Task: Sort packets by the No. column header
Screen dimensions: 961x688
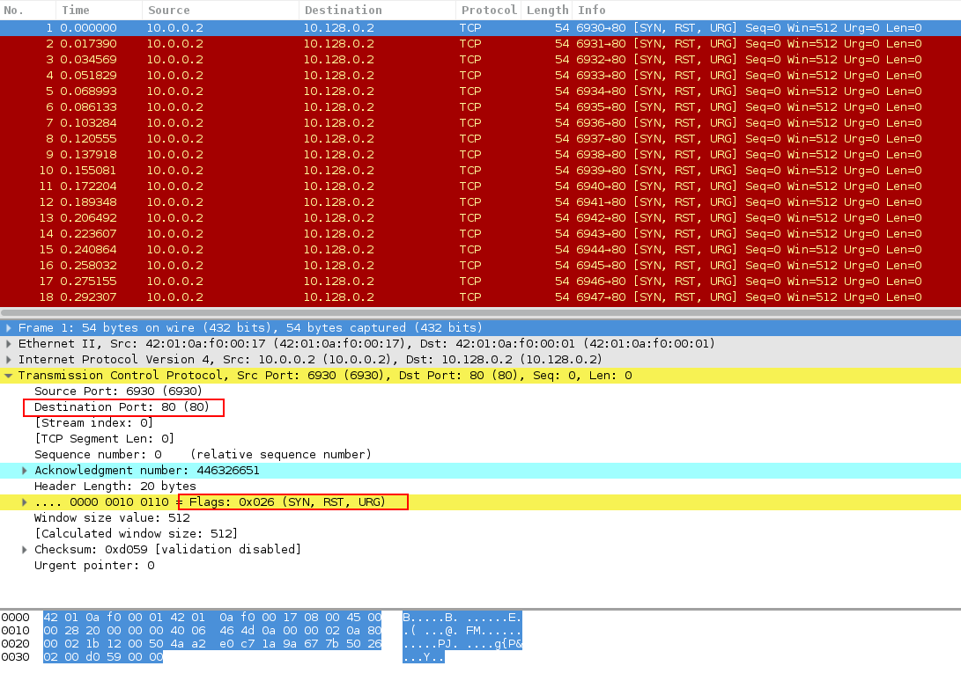Action: coord(28,11)
